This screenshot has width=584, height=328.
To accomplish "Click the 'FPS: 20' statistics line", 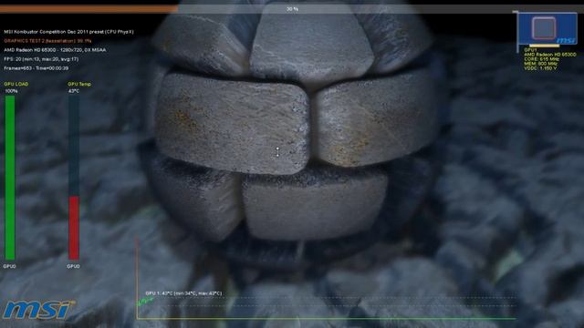I will [41, 59].
